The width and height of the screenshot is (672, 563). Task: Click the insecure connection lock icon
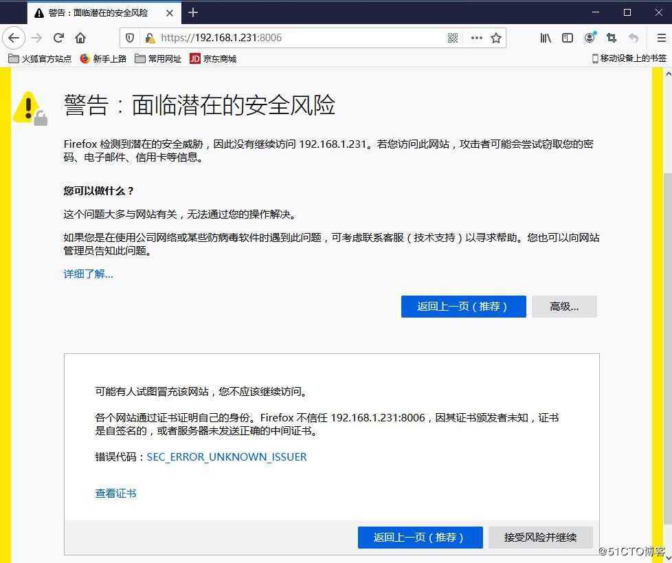tap(150, 38)
